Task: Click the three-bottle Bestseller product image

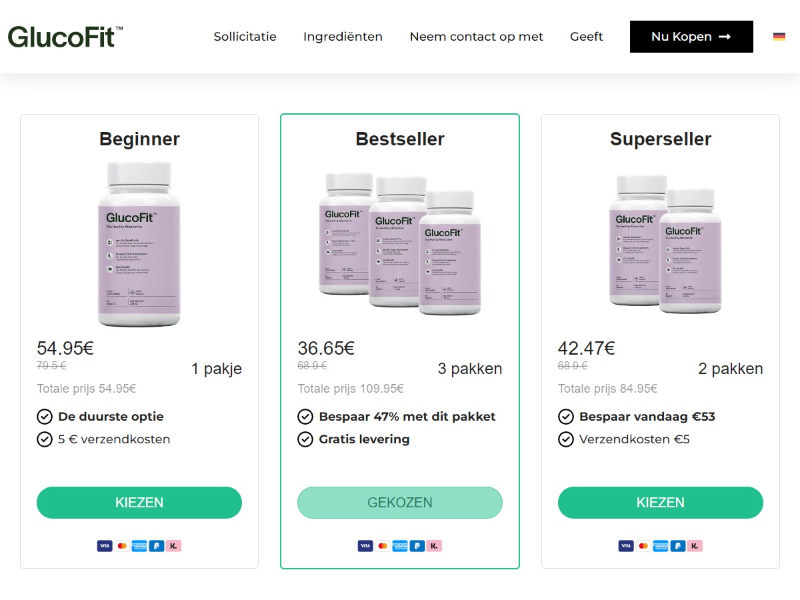Action: (x=400, y=243)
